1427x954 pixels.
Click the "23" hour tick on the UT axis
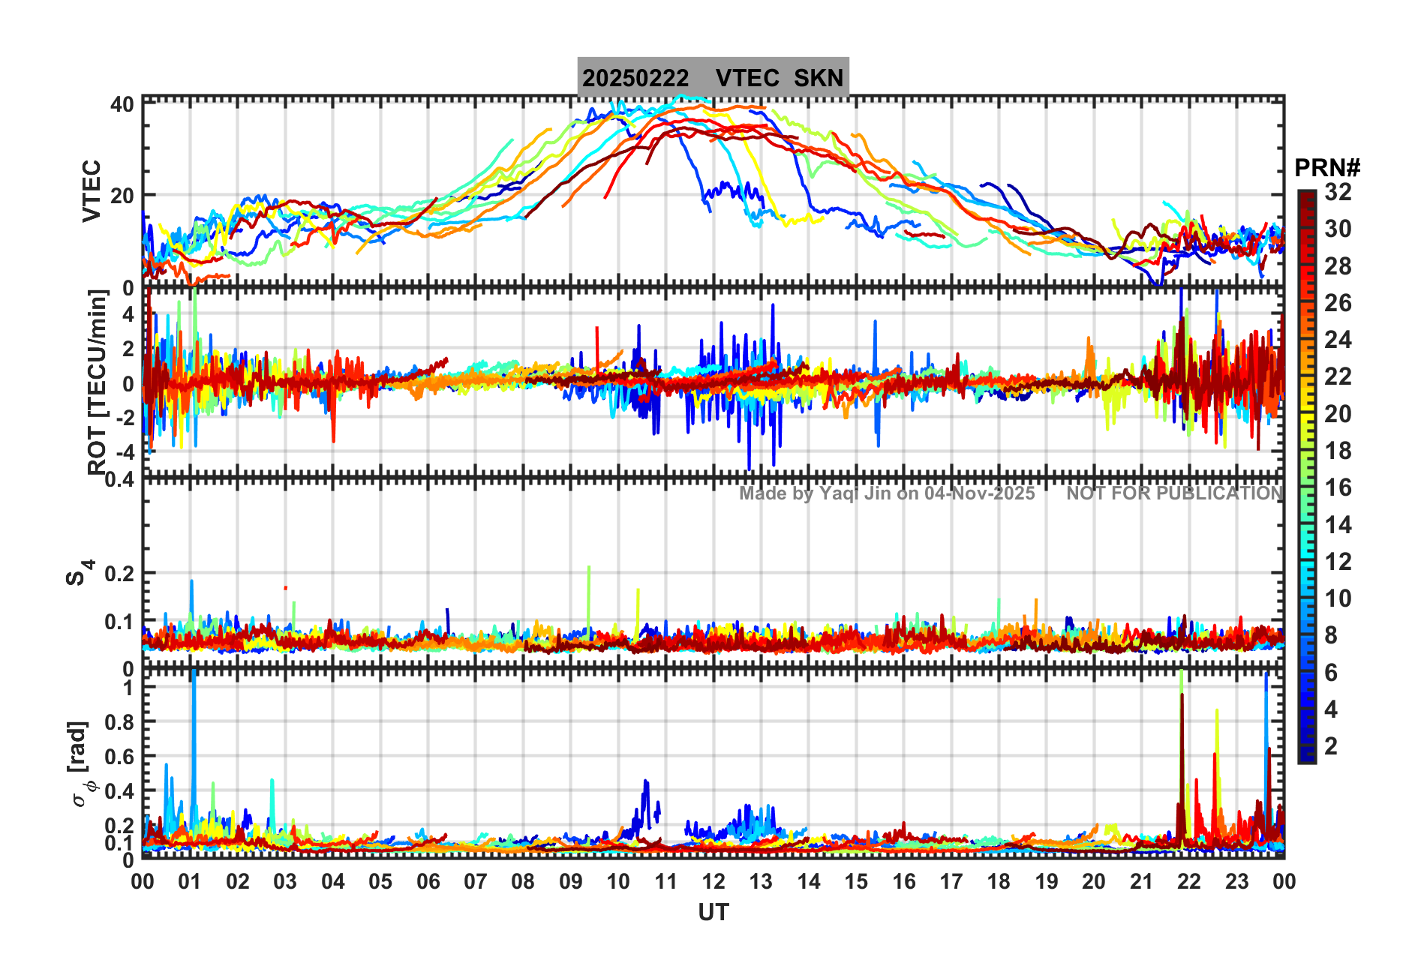point(1237,881)
